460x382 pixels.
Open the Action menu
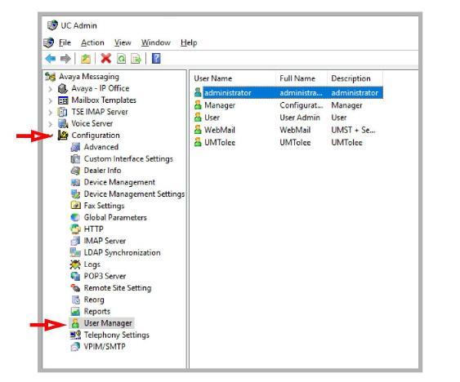click(x=92, y=42)
